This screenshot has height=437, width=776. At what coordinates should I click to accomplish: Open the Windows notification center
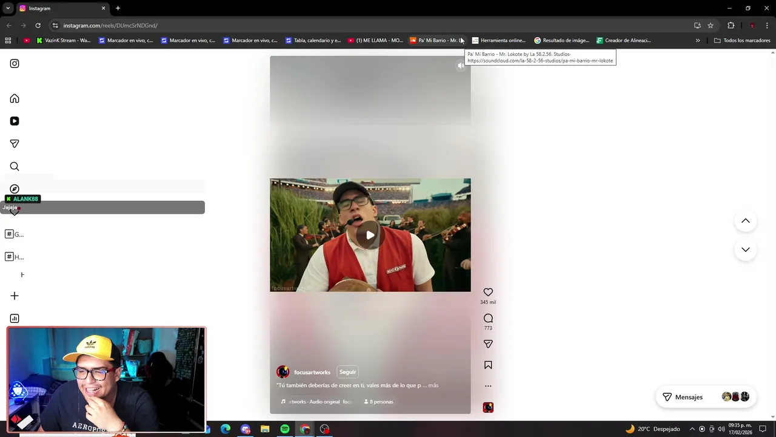[763, 429]
